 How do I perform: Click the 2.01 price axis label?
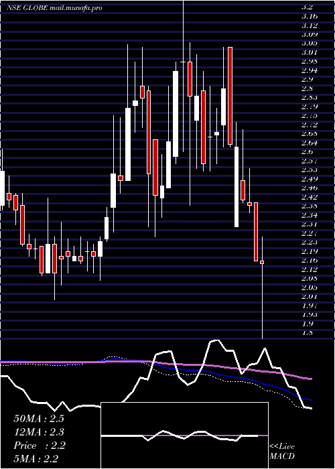[310, 297]
